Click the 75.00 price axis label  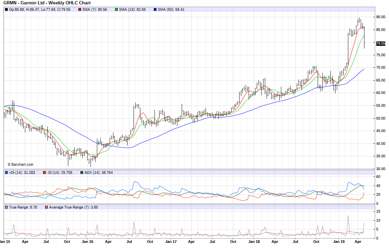(381, 55)
